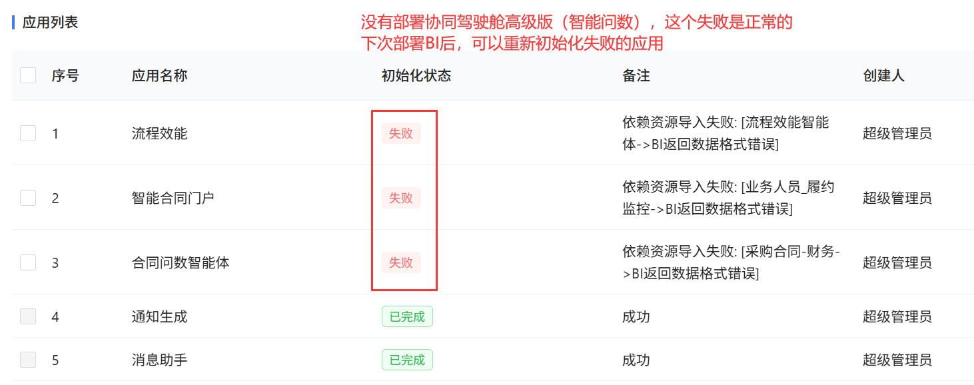Click the 序号 column header
Screen dimensions: 974x385
point(65,75)
